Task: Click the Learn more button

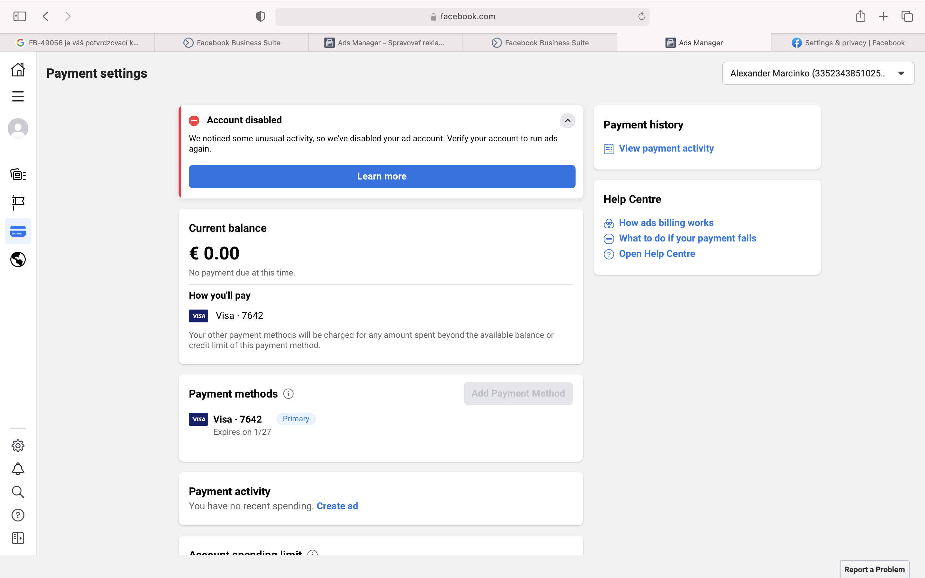Action: 382,177
